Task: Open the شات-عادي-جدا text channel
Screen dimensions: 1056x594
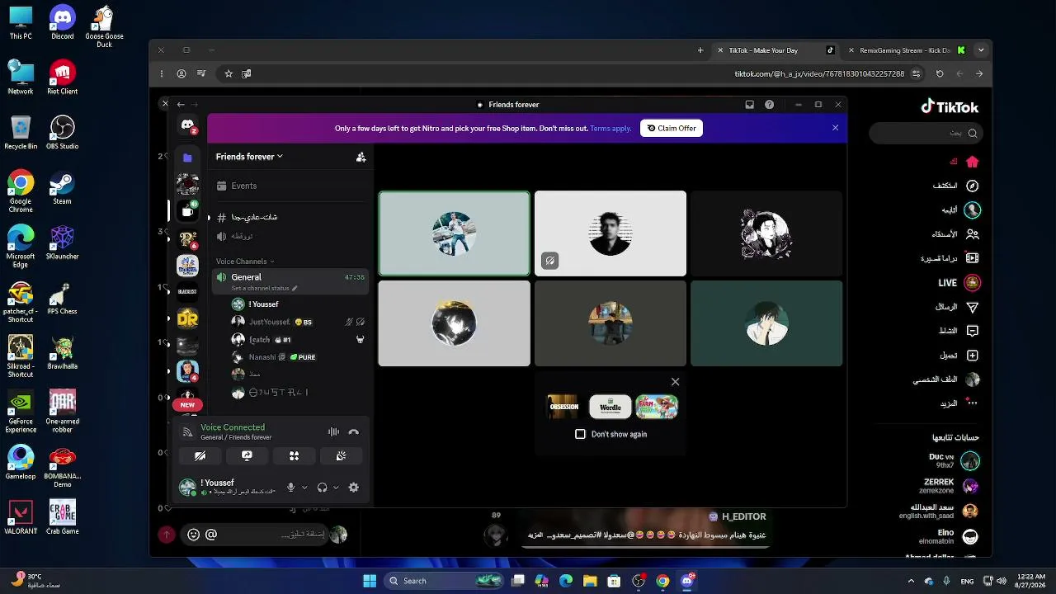Action: (289, 217)
